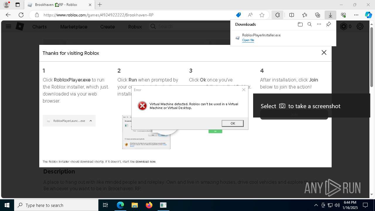
Task: Open network icon in system tray
Action: tap(330, 205)
